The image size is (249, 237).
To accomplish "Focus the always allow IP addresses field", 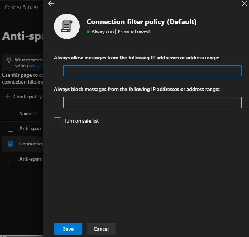I will 152,71.
